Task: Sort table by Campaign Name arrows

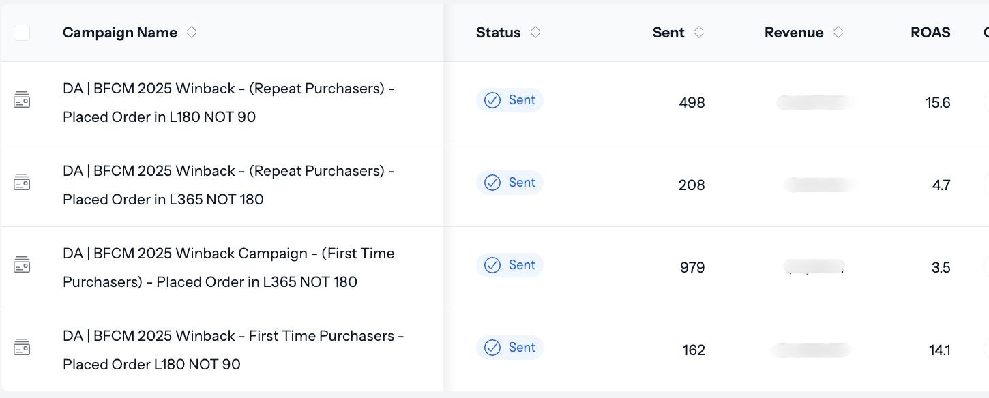Action: (192, 33)
